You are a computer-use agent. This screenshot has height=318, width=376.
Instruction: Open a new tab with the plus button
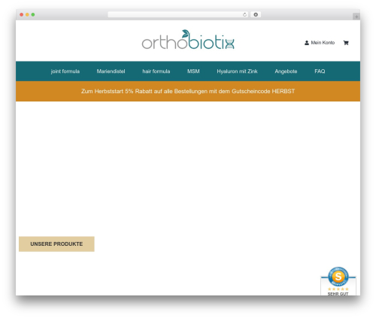[356, 17]
